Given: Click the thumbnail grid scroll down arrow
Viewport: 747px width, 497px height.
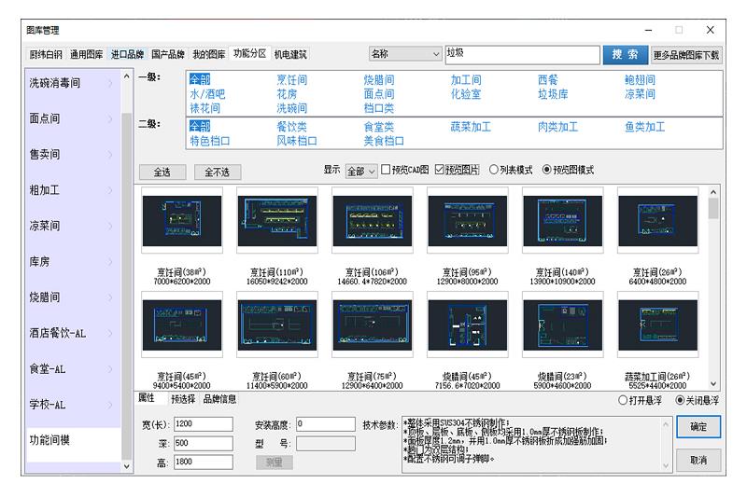Looking at the screenshot, I should 713,383.
